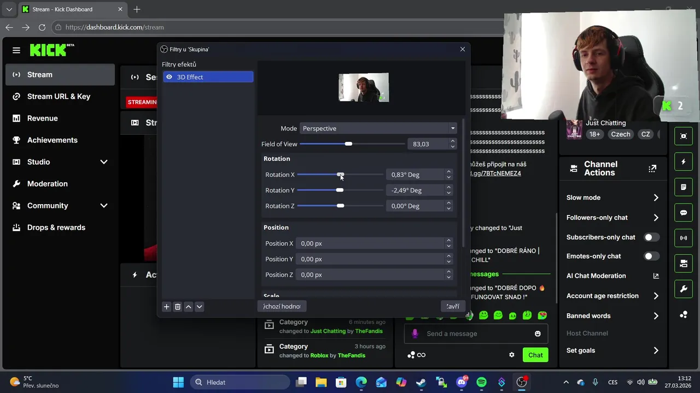Adjust the Rotation X slider handle
Image resolution: width=700 pixels, height=393 pixels.
341,175
